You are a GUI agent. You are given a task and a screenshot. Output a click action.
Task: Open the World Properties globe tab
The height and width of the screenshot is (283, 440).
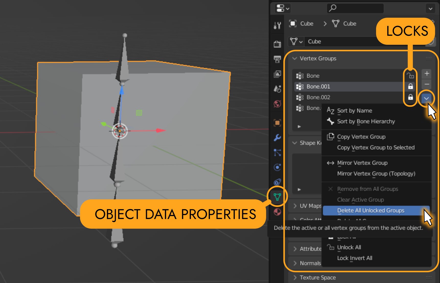click(277, 104)
